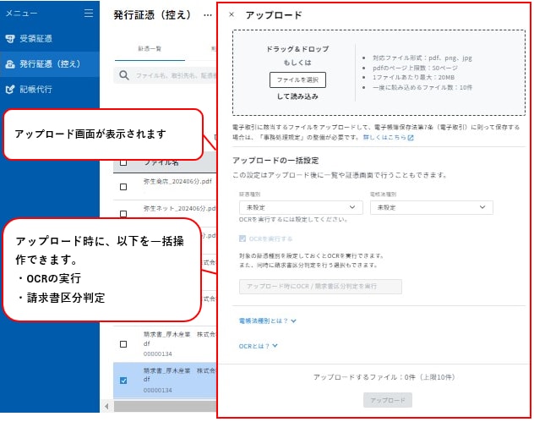
Task: Click the 発行証憑（控え） sidebar icon
Action: point(10,63)
